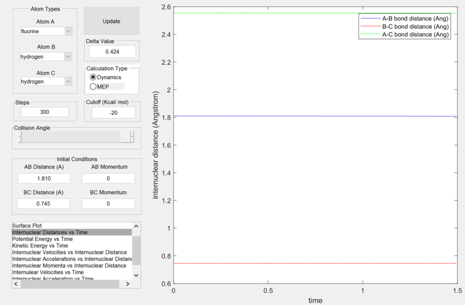Click the BC Momentum input field
The height and width of the screenshot is (305, 465).
click(x=108, y=204)
